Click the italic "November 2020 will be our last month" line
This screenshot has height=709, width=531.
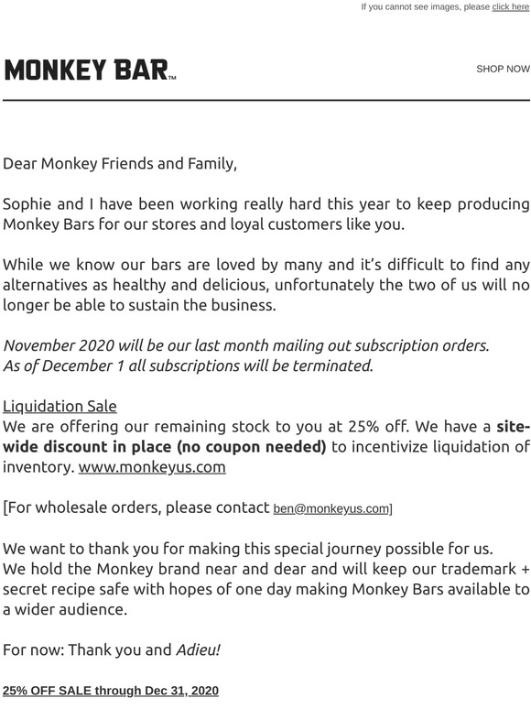246,345
